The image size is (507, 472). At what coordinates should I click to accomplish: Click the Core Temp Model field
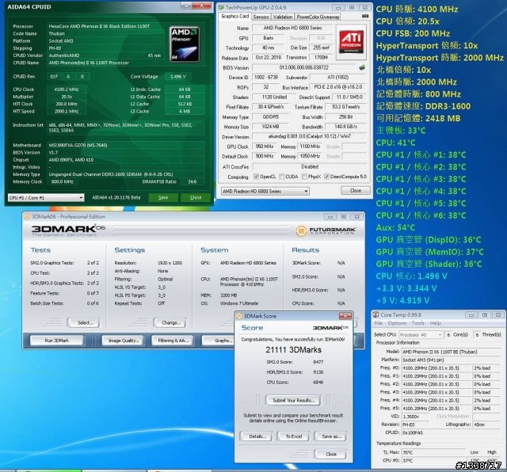pos(452,352)
